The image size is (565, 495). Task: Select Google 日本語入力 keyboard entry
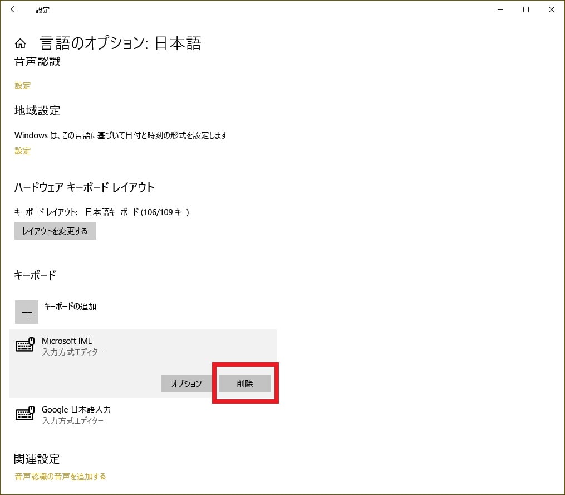click(x=143, y=415)
